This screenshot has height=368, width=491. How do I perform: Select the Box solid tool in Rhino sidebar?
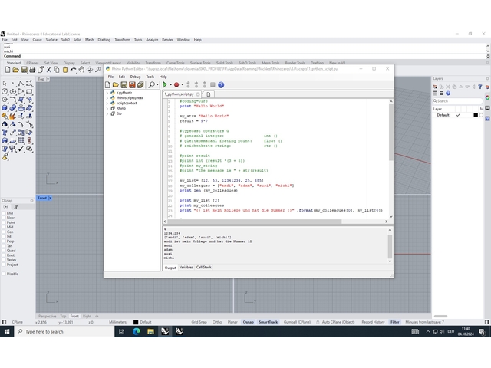pyautogui.click(x=5, y=108)
